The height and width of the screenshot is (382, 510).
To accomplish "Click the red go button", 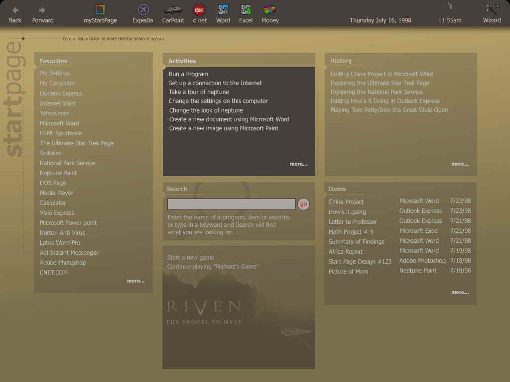I will click(x=303, y=204).
